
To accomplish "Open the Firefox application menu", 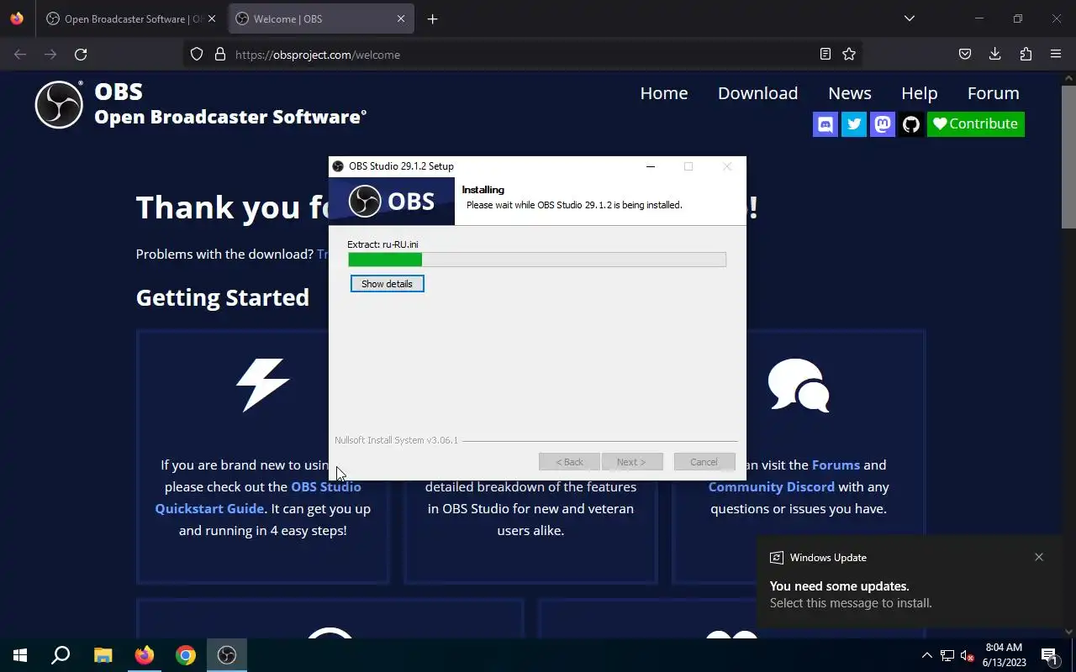I will (x=1056, y=55).
